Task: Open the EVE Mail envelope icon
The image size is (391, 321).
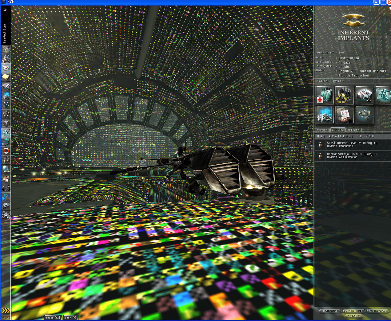Action: (6, 68)
